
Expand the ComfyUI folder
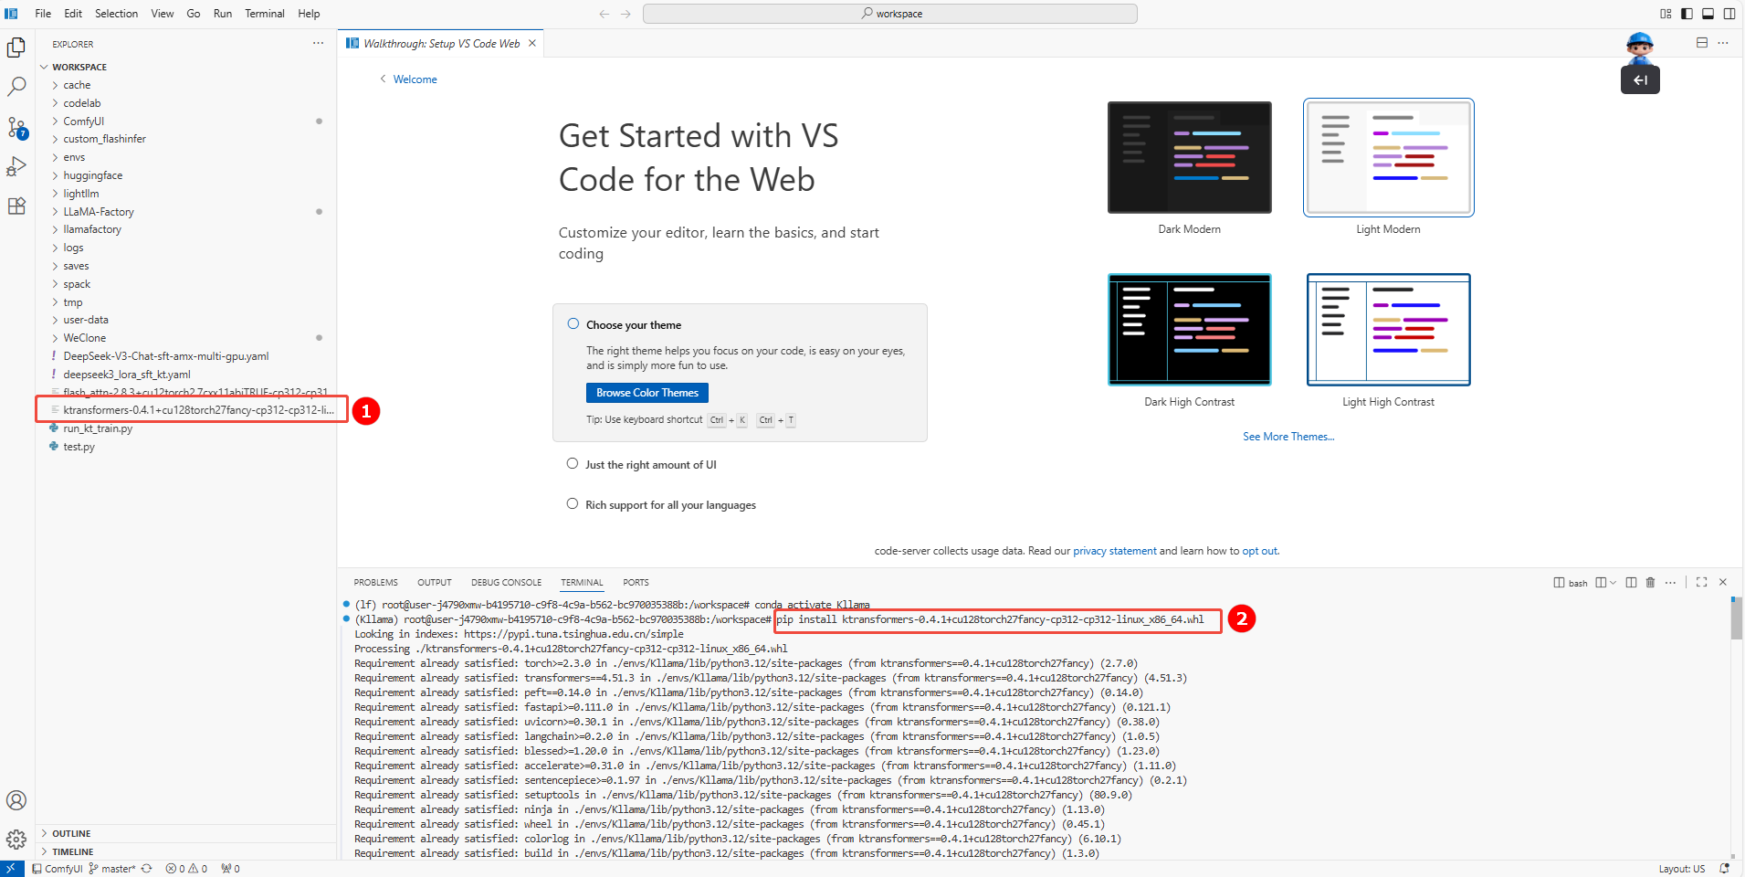pyautogui.click(x=83, y=122)
